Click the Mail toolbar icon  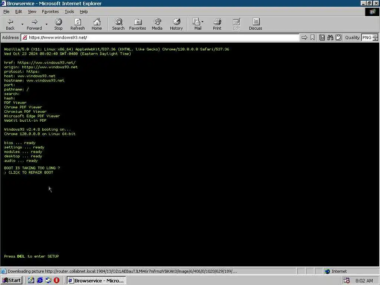pyautogui.click(x=197, y=24)
